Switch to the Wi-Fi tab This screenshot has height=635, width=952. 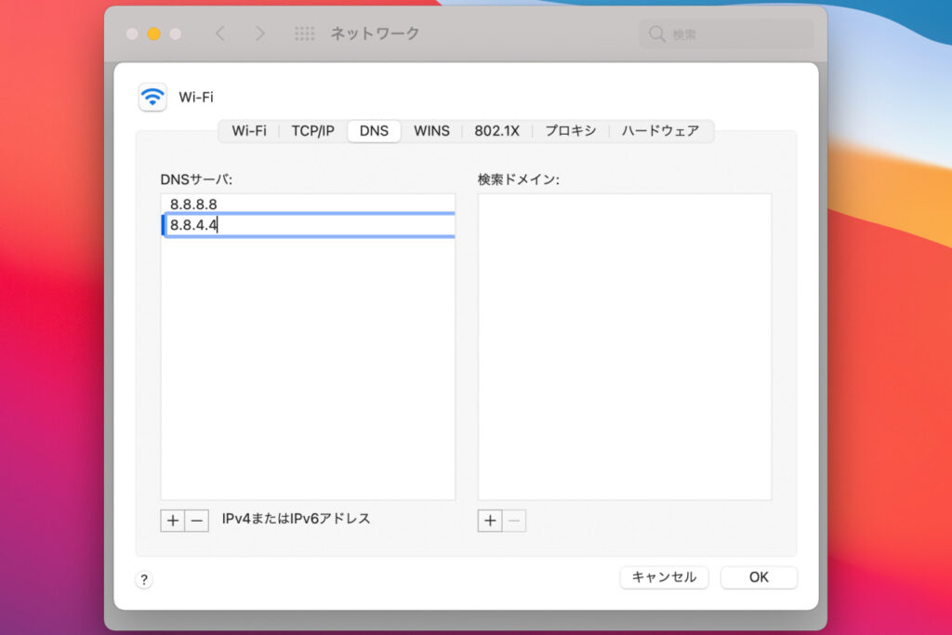coord(249,131)
